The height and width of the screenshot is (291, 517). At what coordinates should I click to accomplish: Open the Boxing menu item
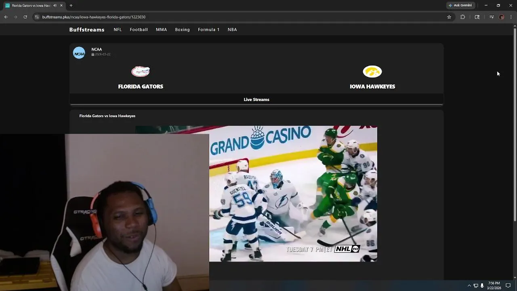coord(182,30)
